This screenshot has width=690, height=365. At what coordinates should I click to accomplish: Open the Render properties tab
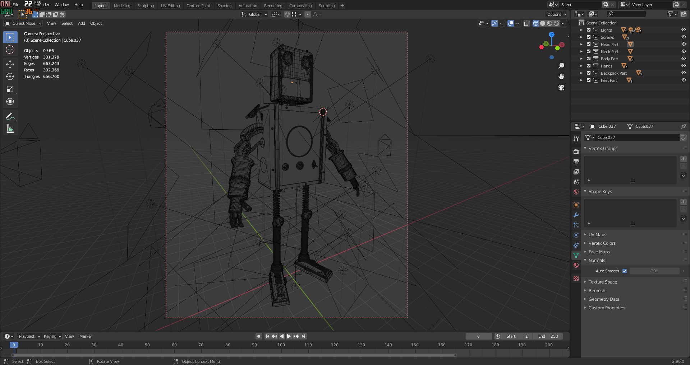coord(576,152)
